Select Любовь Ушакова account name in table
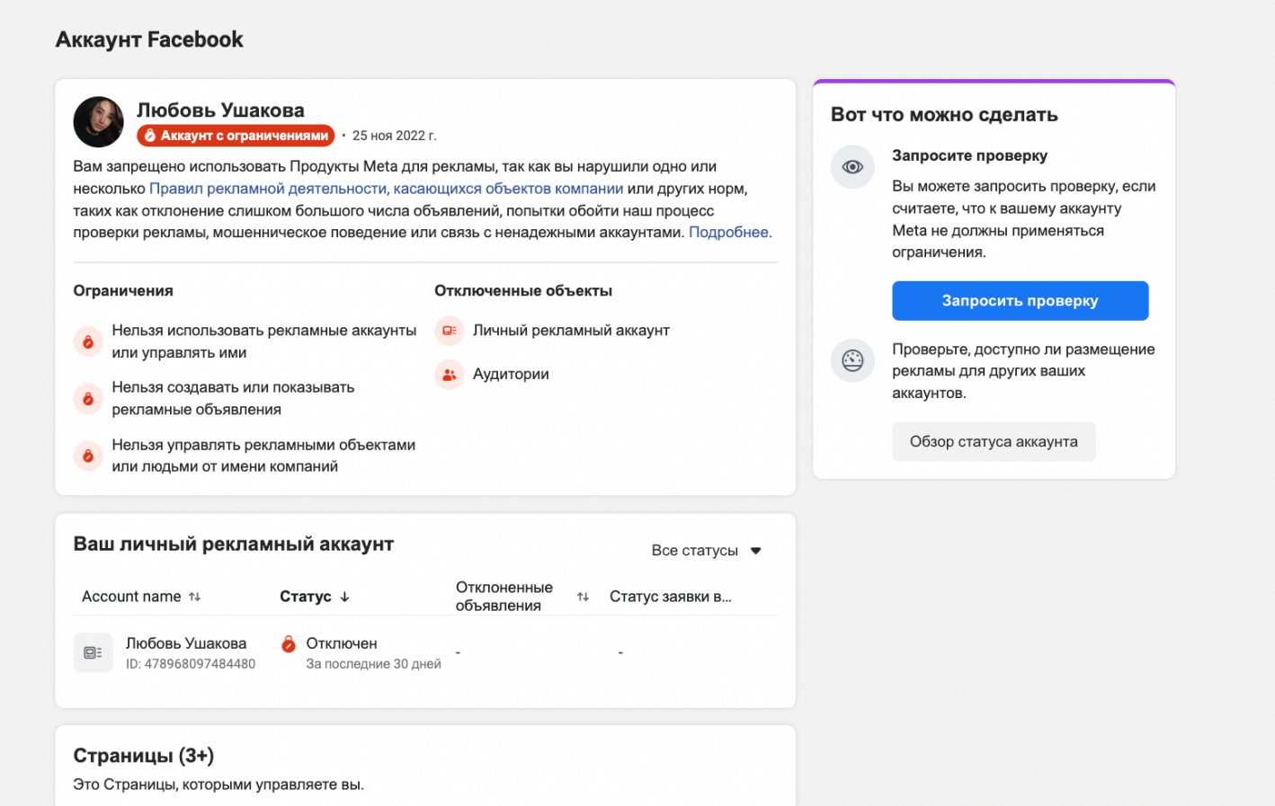Screen dimensions: 1275x806 pos(186,643)
